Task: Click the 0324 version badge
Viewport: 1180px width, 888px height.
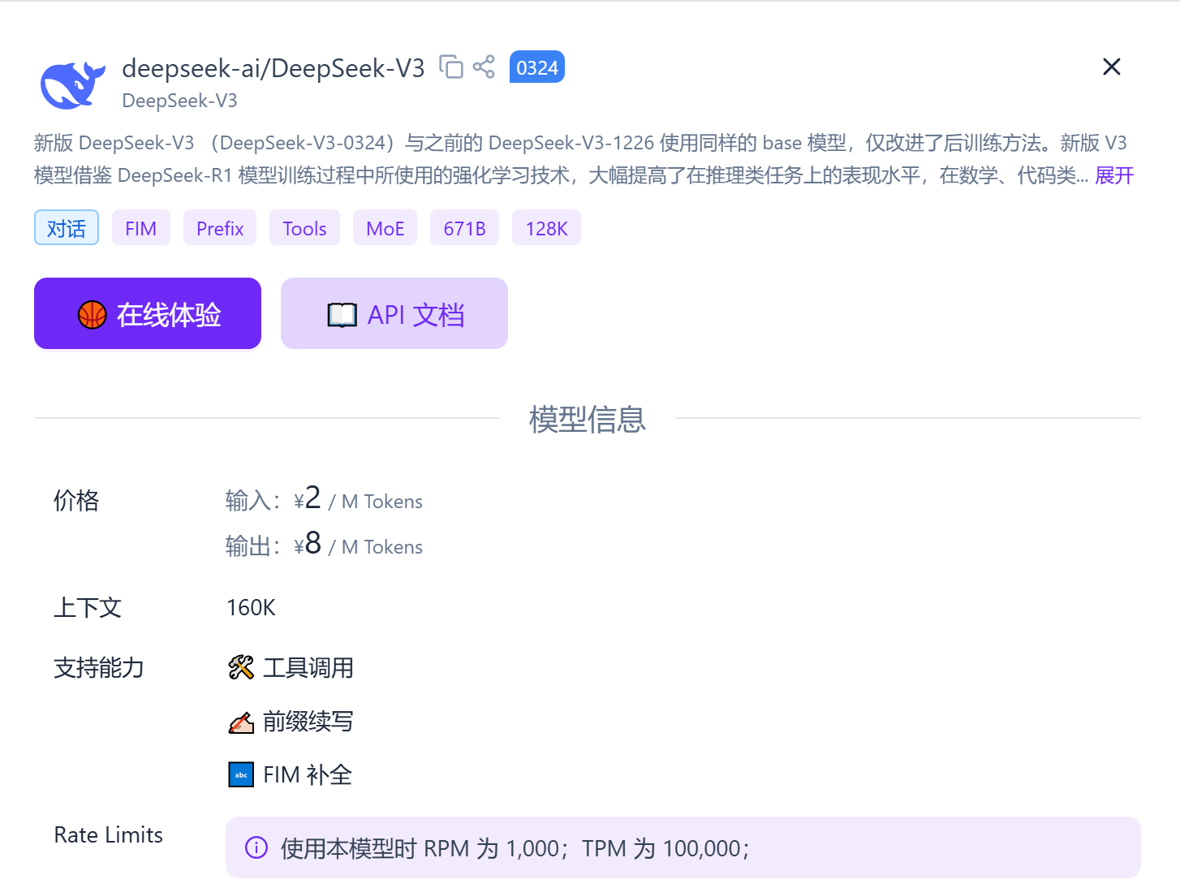Action: click(x=537, y=67)
